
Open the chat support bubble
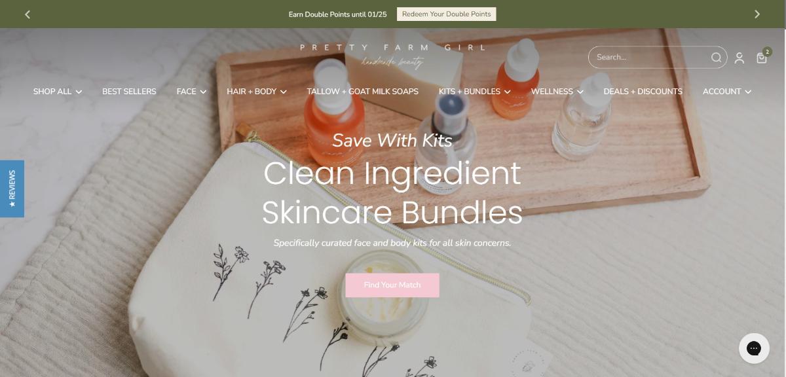[754, 348]
